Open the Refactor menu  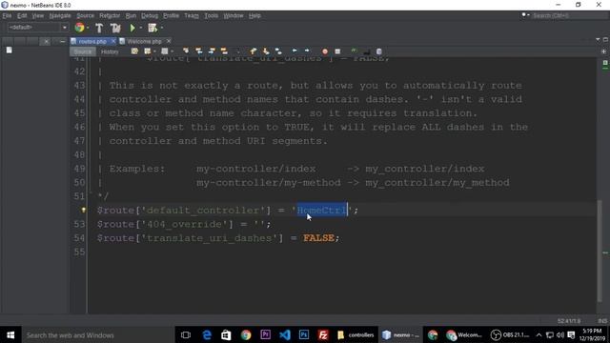[110, 16]
